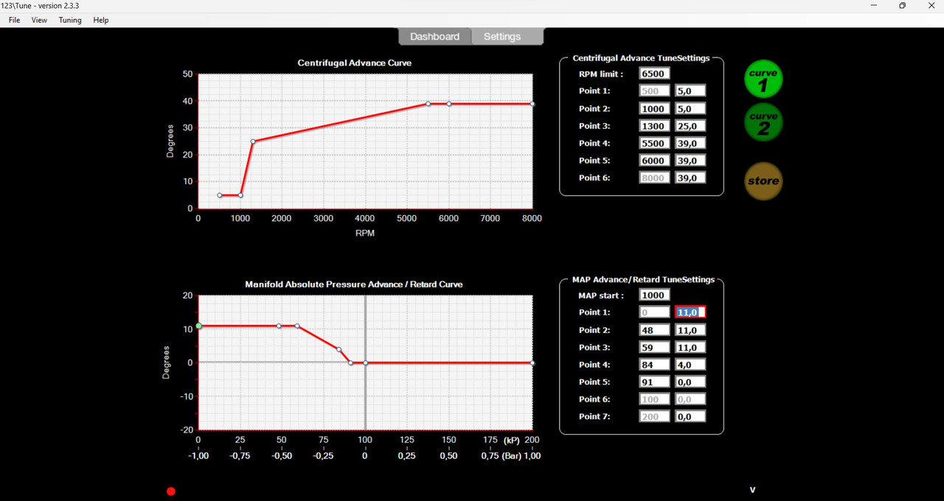Edit Centrifugal Point 5 RPM 6000 field

coord(654,160)
